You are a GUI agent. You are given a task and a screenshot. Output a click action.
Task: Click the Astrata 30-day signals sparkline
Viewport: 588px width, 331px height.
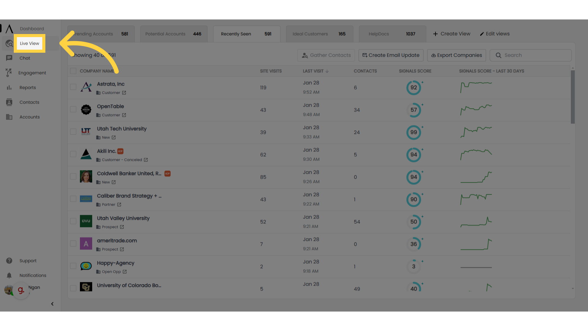pos(476,87)
